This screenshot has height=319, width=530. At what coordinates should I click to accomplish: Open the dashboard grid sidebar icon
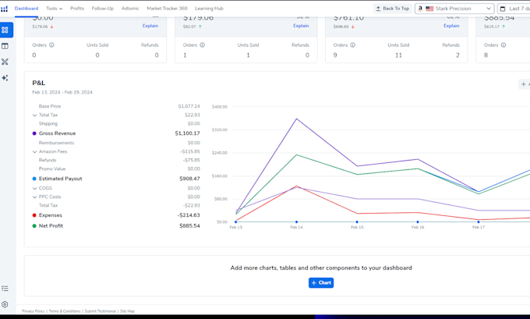[5, 30]
